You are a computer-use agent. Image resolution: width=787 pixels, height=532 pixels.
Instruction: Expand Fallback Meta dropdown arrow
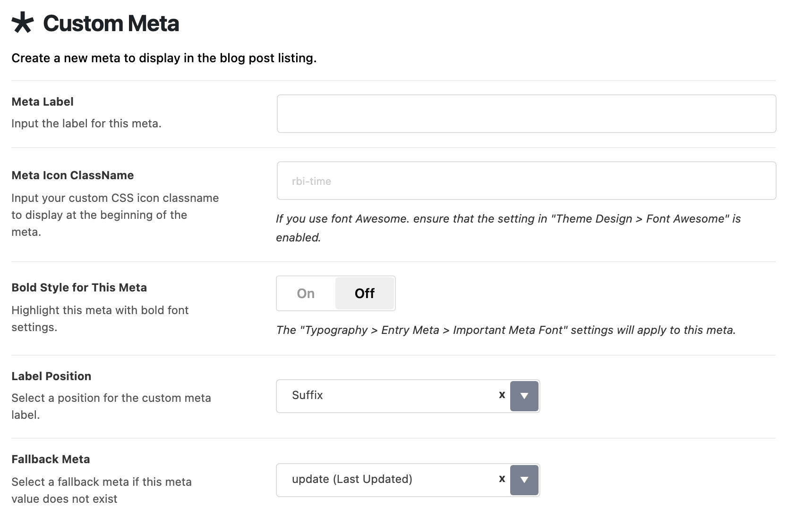tap(524, 480)
